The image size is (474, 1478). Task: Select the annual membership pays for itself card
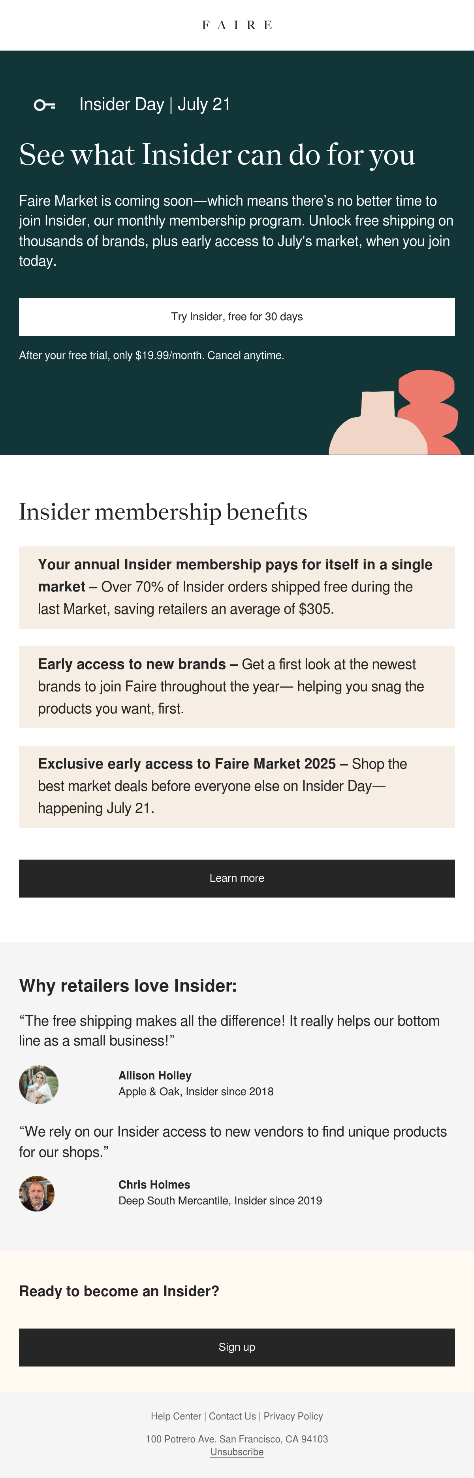tap(237, 587)
